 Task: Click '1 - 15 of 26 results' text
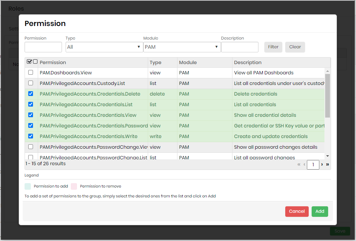tap(45, 164)
